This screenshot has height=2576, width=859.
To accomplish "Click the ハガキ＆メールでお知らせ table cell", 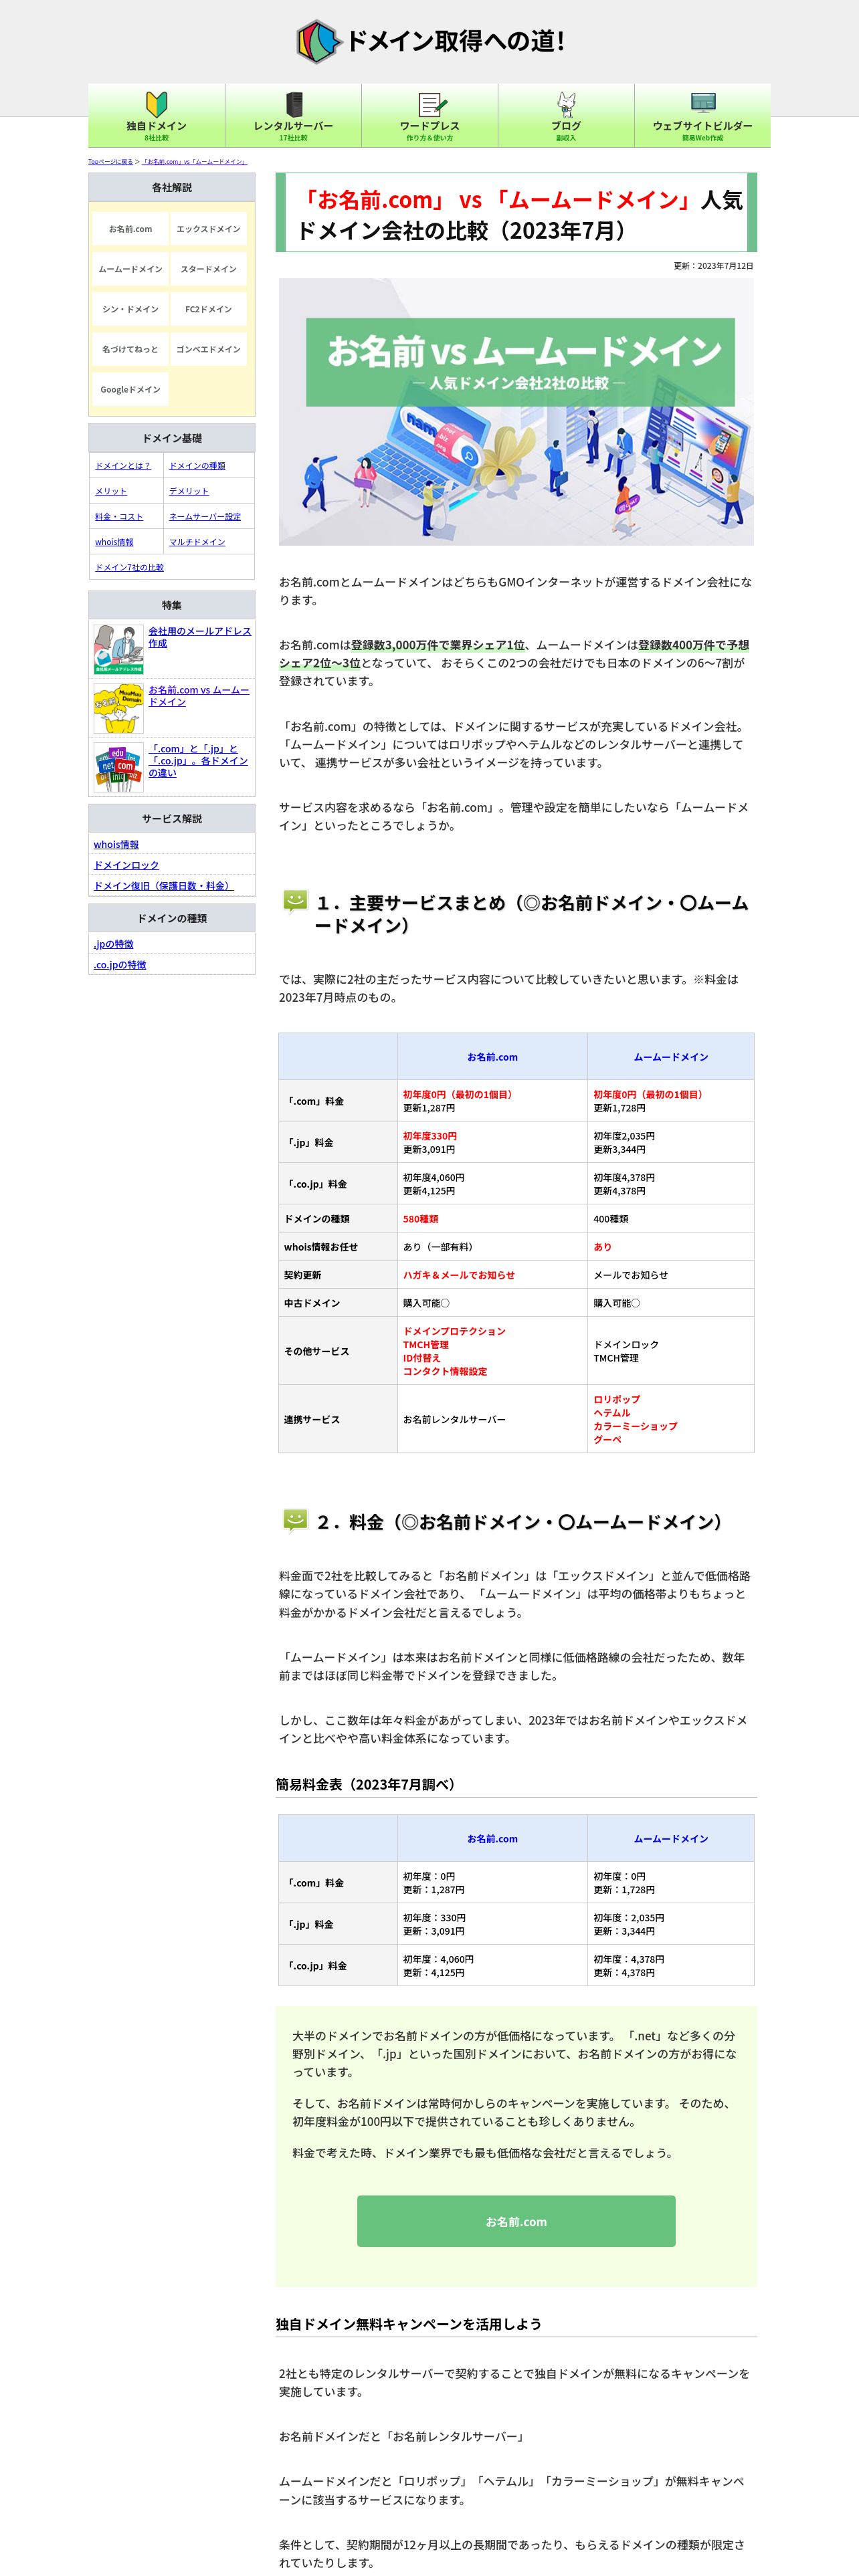I will [492, 1275].
